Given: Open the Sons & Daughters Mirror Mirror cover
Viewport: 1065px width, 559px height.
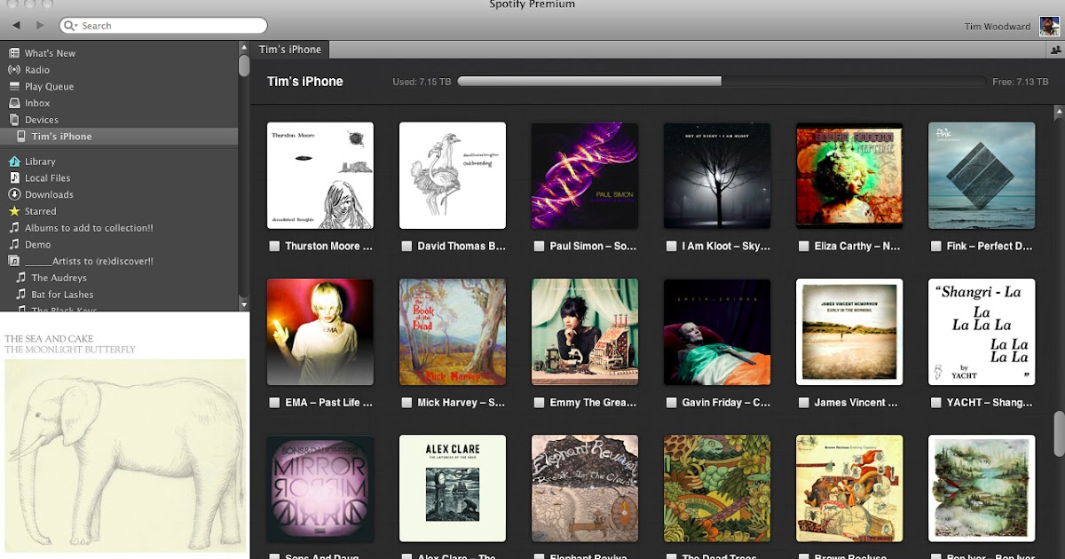Looking at the screenshot, I should pyautogui.click(x=320, y=488).
